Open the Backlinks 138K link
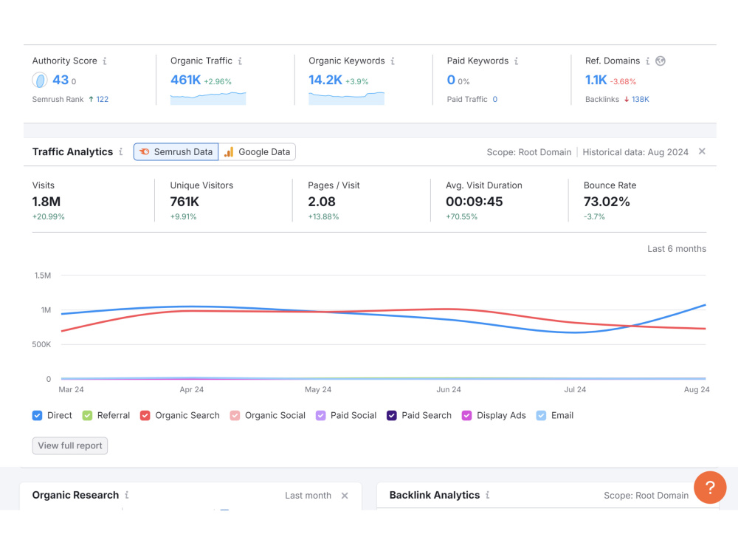 [640, 100]
